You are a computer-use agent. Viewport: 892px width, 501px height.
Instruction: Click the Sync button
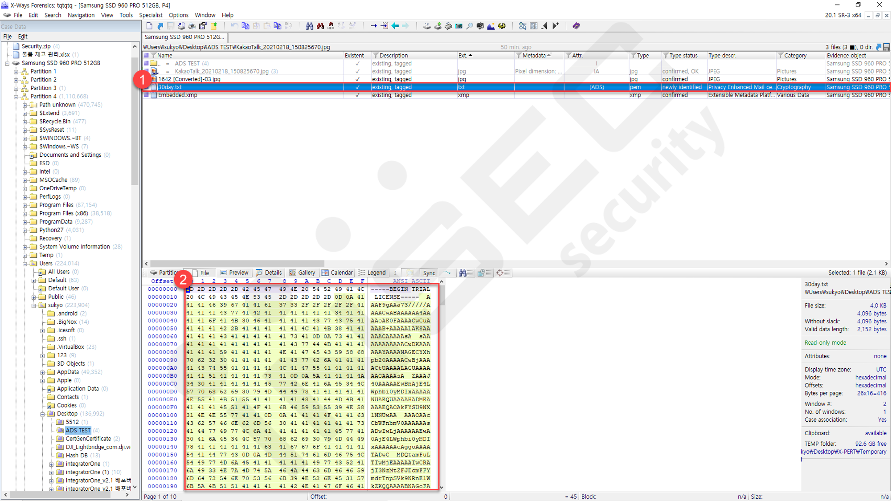coord(429,273)
